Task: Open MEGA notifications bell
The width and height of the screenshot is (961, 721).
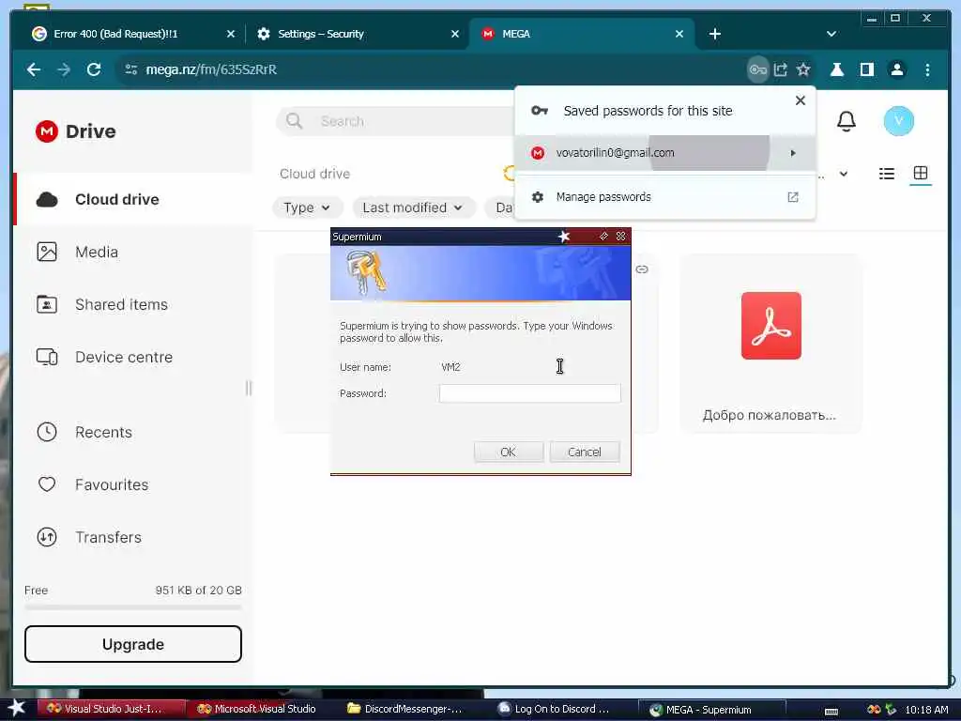Action: pyautogui.click(x=847, y=121)
